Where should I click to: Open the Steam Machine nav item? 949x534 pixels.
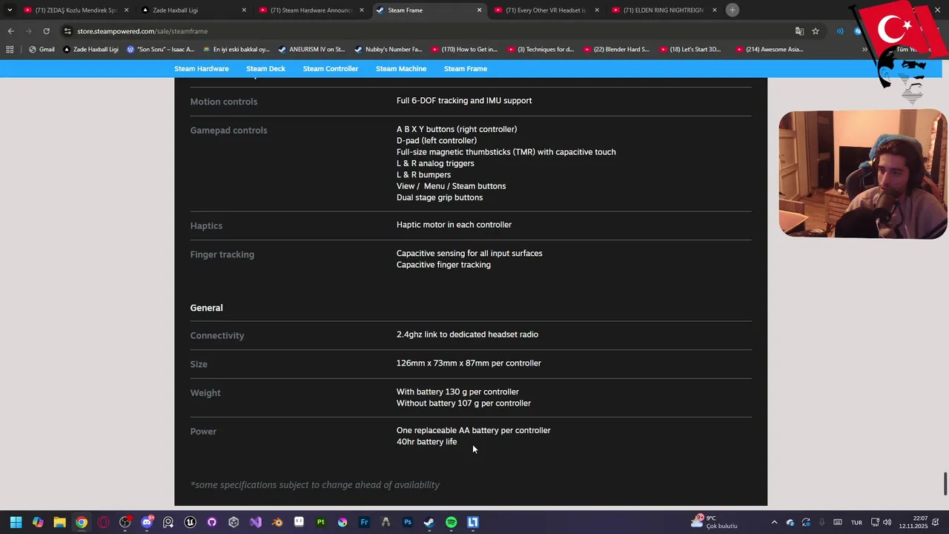(x=401, y=69)
